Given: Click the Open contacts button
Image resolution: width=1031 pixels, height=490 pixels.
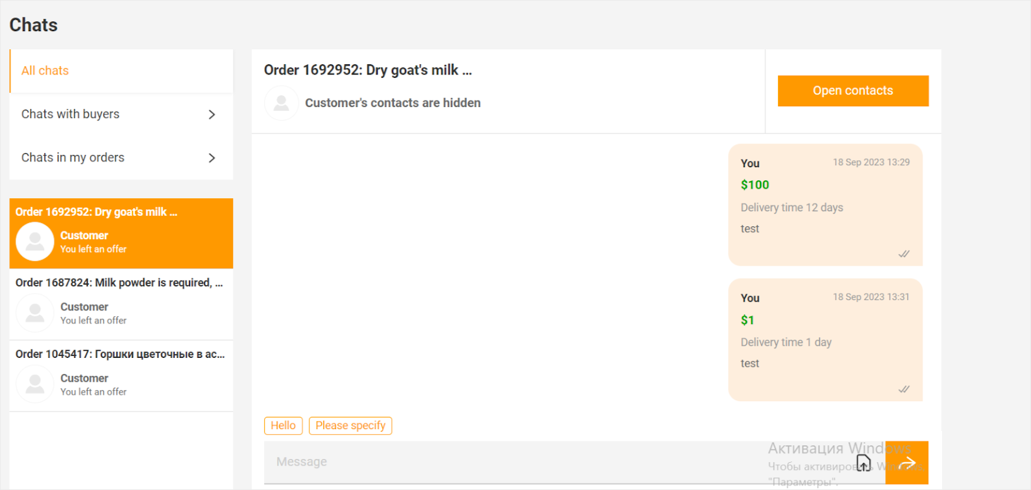Looking at the screenshot, I should pyautogui.click(x=853, y=91).
